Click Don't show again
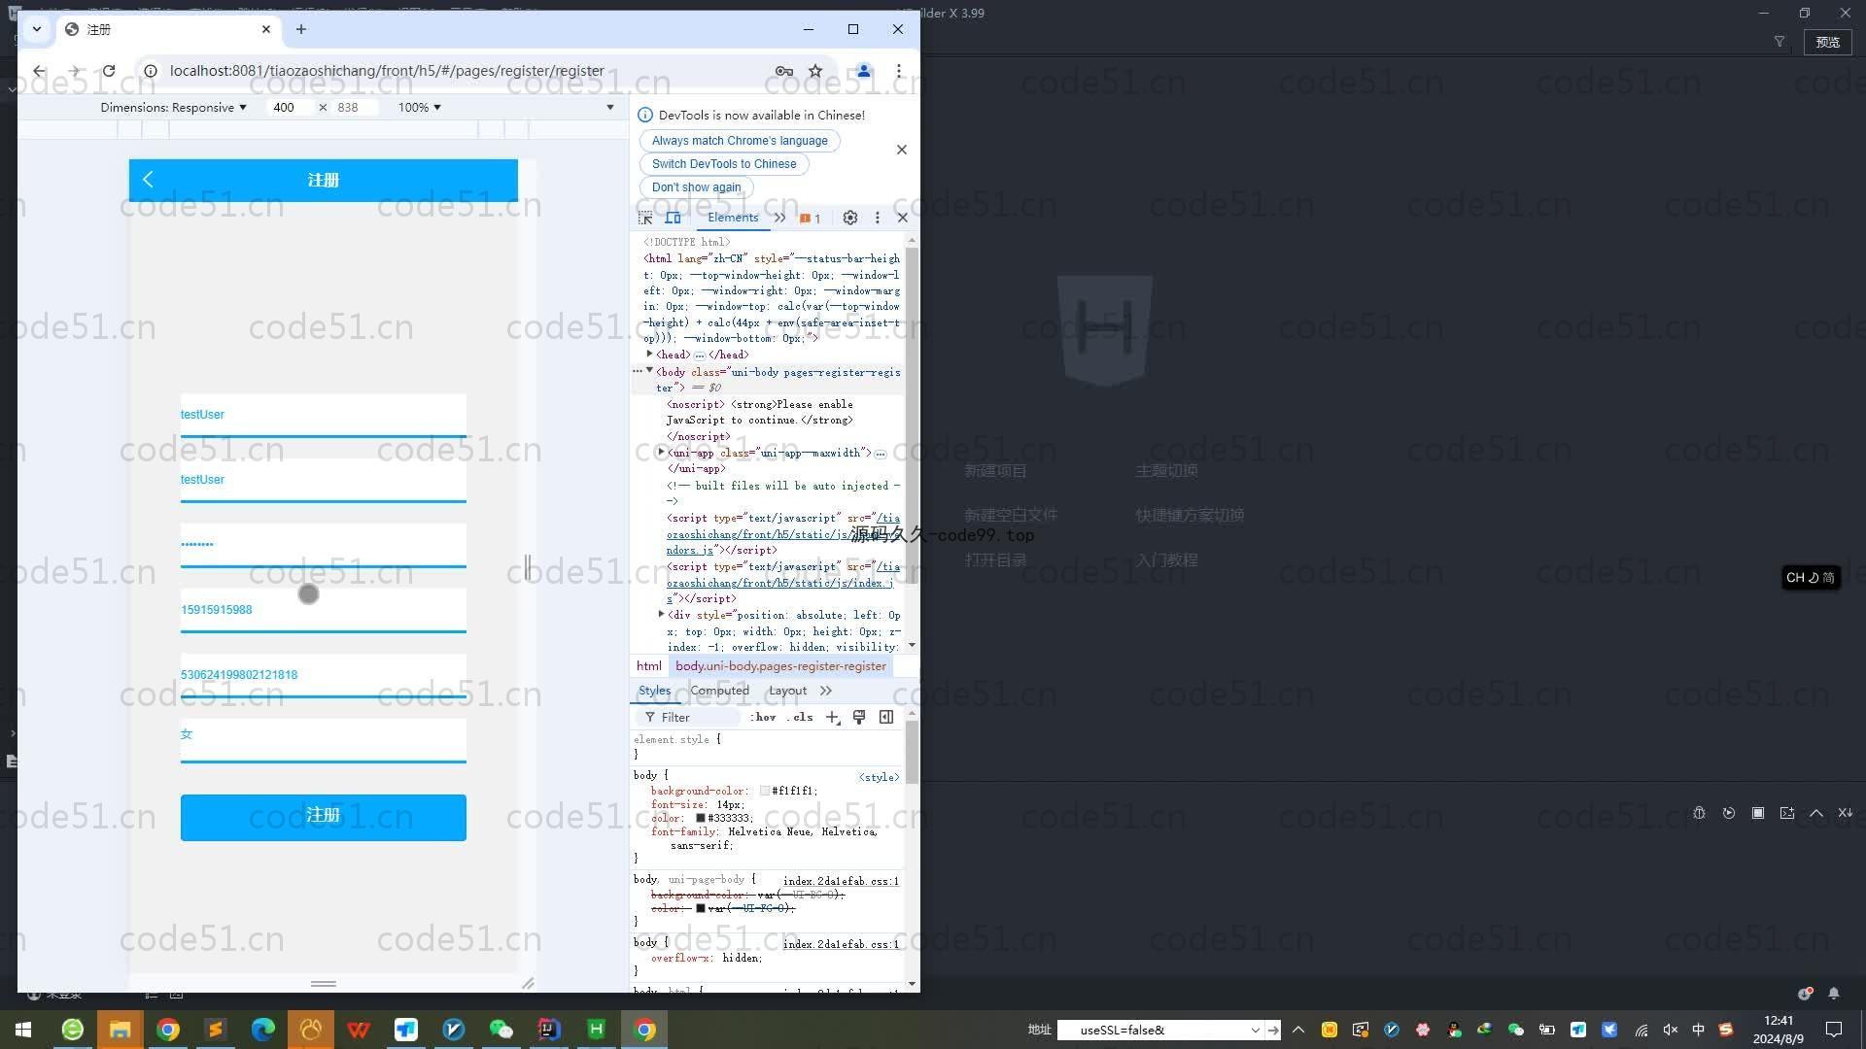The width and height of the screenshot is (1866, 1049). tap(696, 187)
